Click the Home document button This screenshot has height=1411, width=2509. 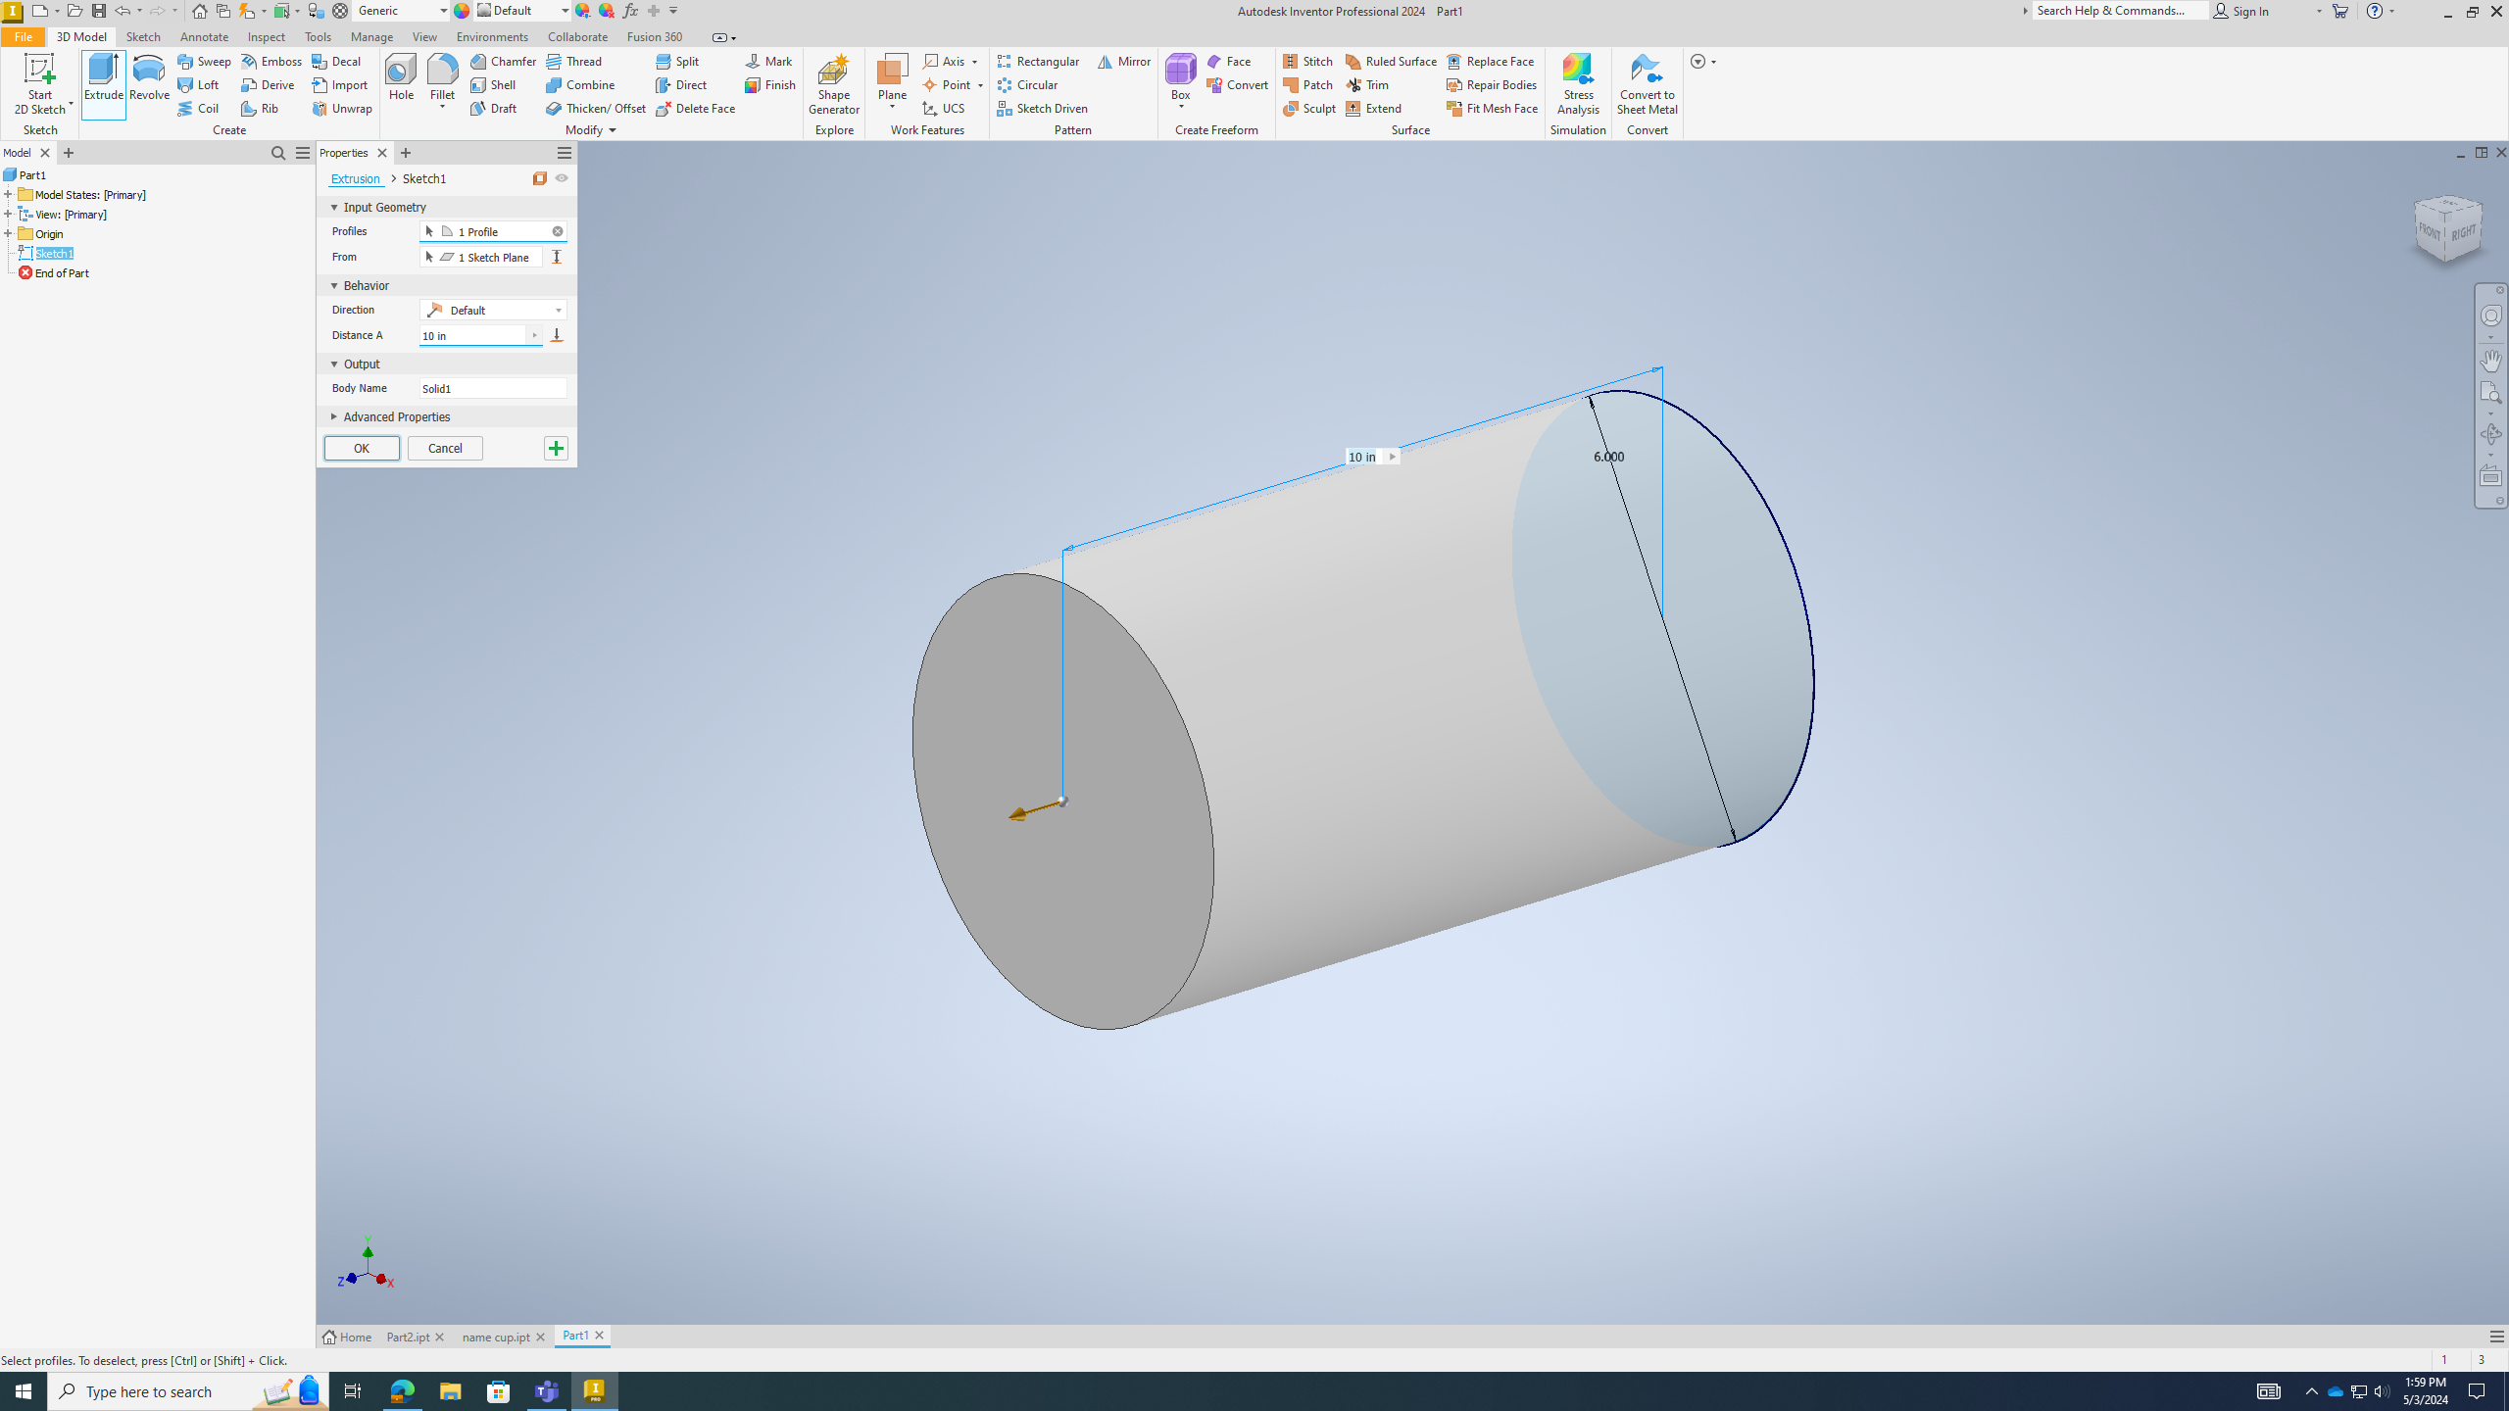pos(347,1337)
